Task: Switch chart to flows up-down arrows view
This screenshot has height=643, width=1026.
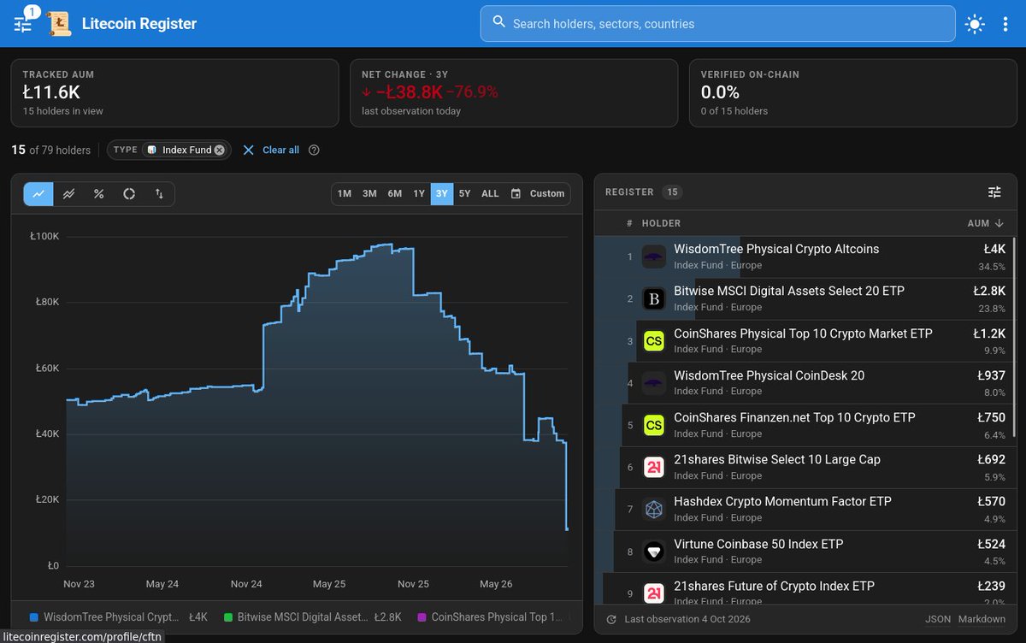Action: point(159,194)
